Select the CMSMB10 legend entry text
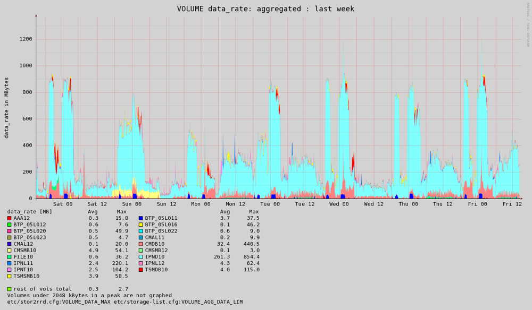The height and width of the screenshot is (310, 532). [x=24, y=251]
